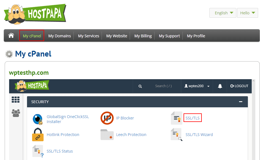
Task: Open the IP Blocker link
Action: 125,118
